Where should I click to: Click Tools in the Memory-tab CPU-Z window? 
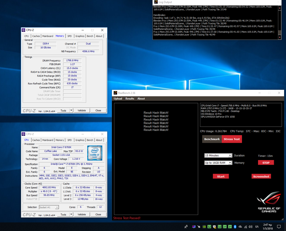64,110
